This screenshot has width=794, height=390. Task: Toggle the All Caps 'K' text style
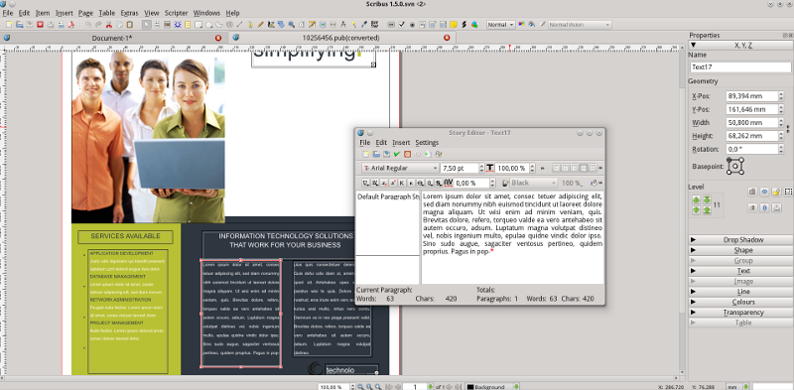(x=402, y=183)
